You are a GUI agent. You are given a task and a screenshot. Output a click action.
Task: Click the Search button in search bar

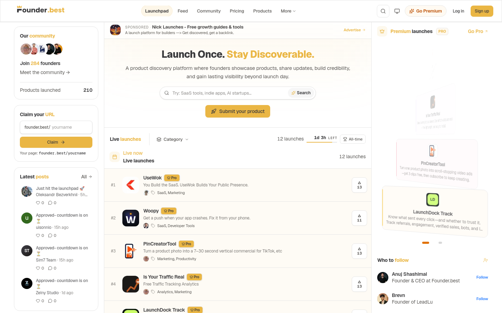(301, 93)
